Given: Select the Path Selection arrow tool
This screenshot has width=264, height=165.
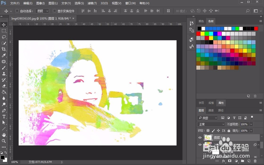Looking at the screenshot, I should [x=4, y=123].
